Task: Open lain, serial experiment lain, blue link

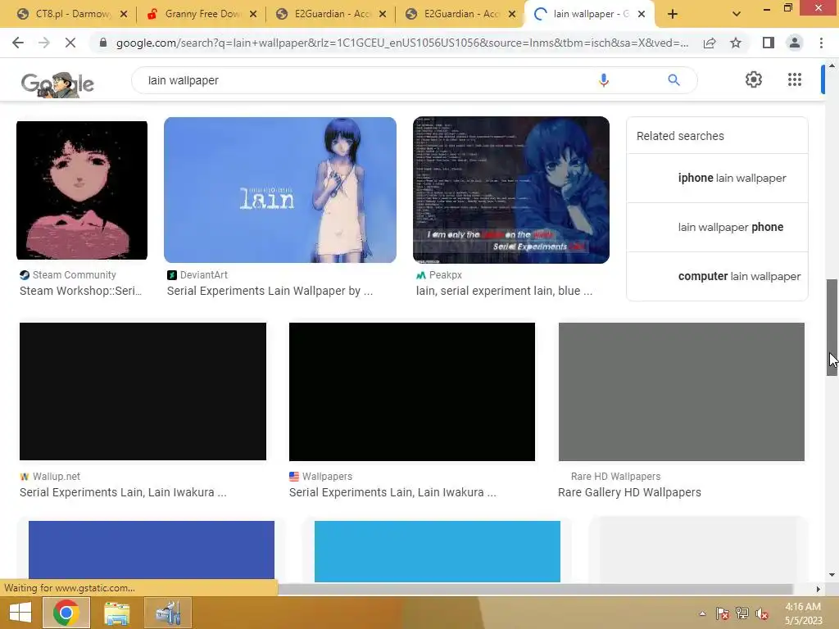Action: 504,291
